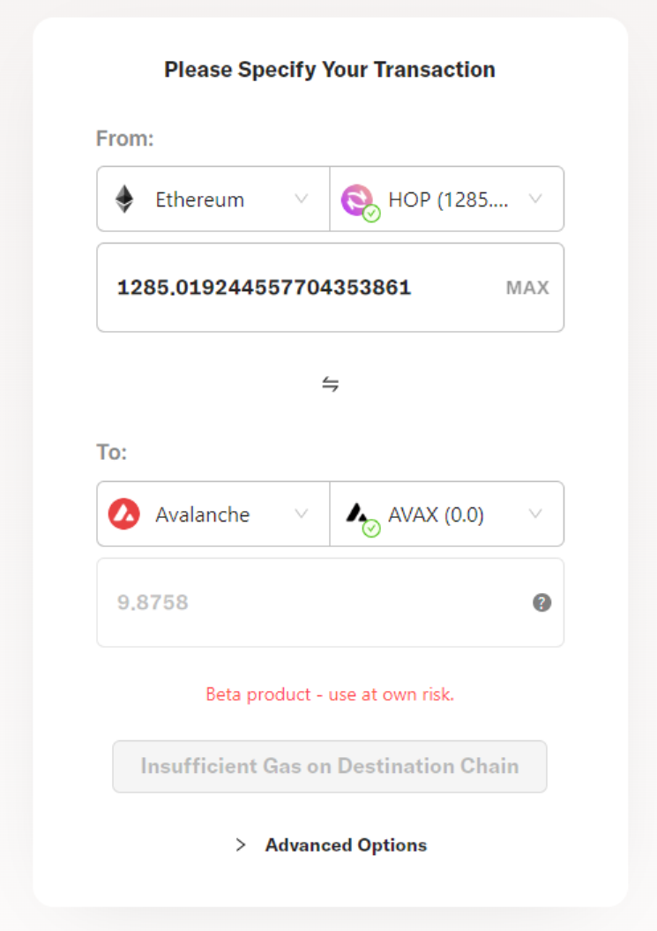Select the Avalanche network name
Screen dimensions: 657x931
[x=202, y=514]
